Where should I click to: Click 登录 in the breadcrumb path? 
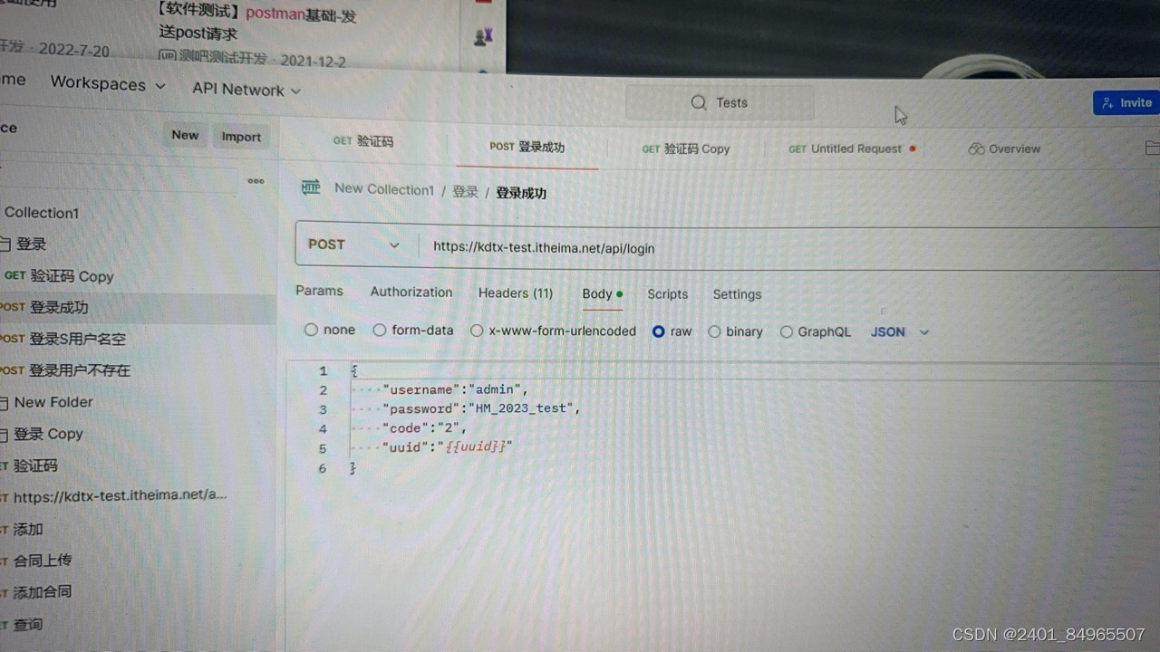(x=465, y=192)
